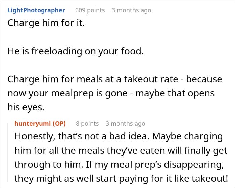
Task: Click the 8 points score
Action: [x=87, y=123]
